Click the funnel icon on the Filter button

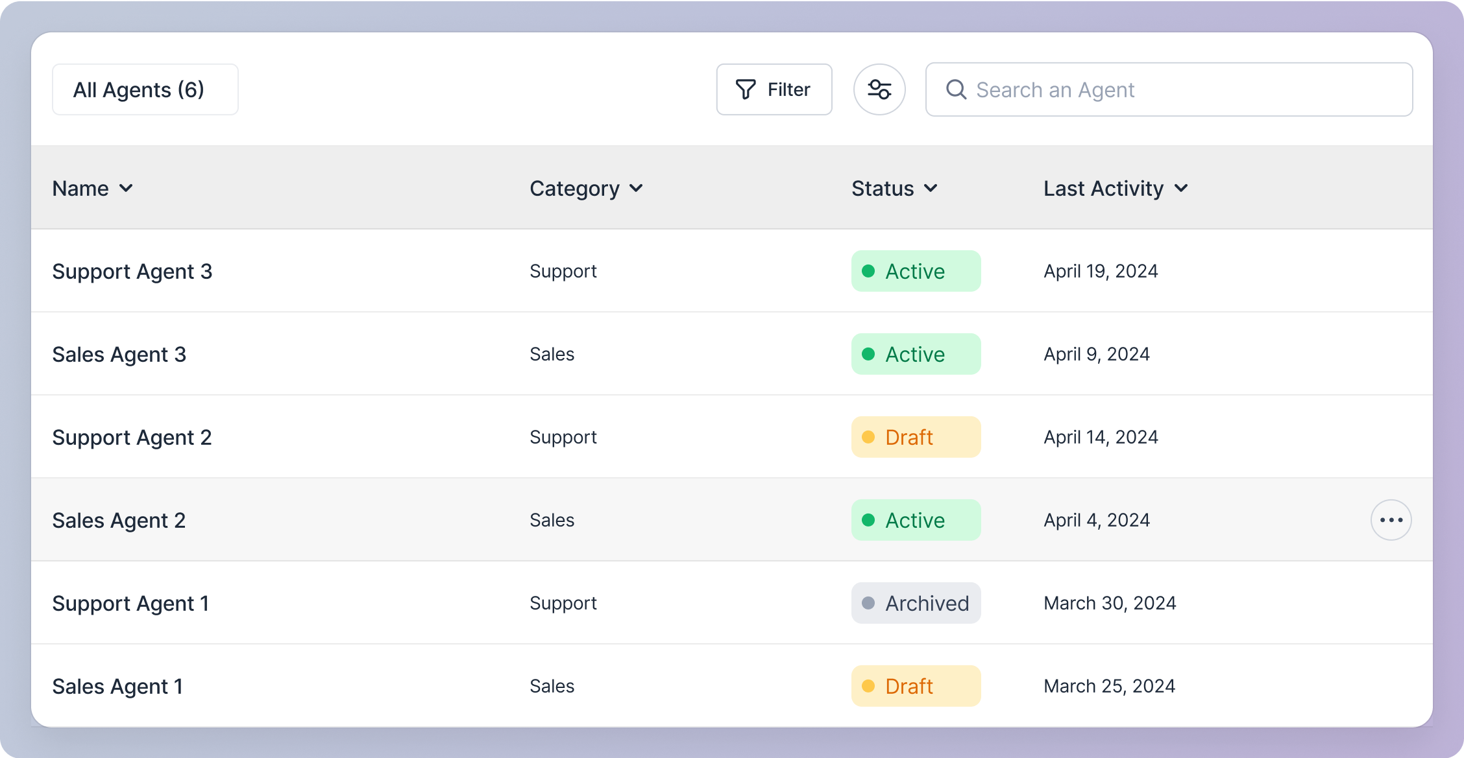746,89
